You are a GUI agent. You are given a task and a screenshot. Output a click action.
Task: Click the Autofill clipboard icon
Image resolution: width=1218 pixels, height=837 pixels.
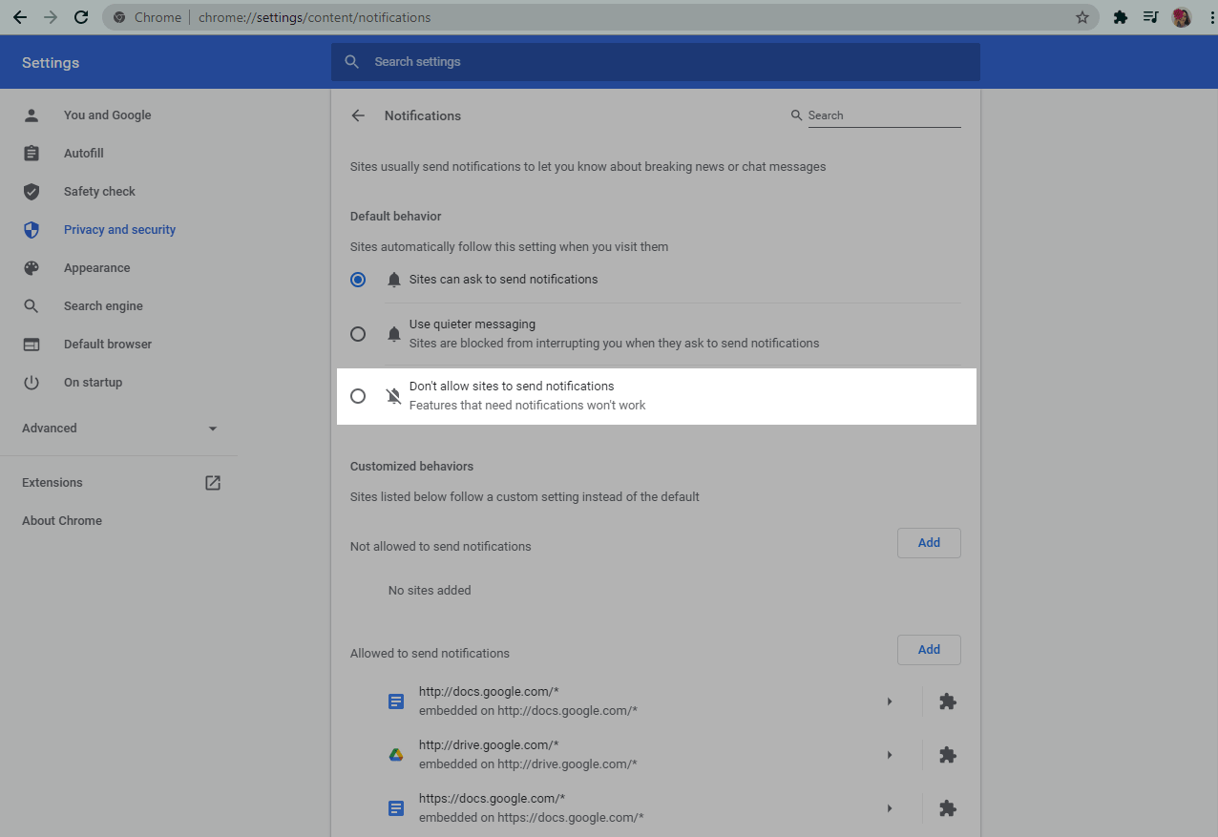tap(31, 154)
